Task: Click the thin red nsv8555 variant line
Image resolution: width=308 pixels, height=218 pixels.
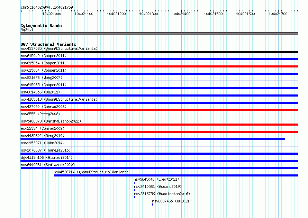Action: (159, 117)
